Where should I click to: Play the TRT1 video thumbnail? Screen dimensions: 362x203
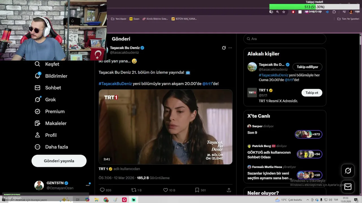tap(165, 127)
